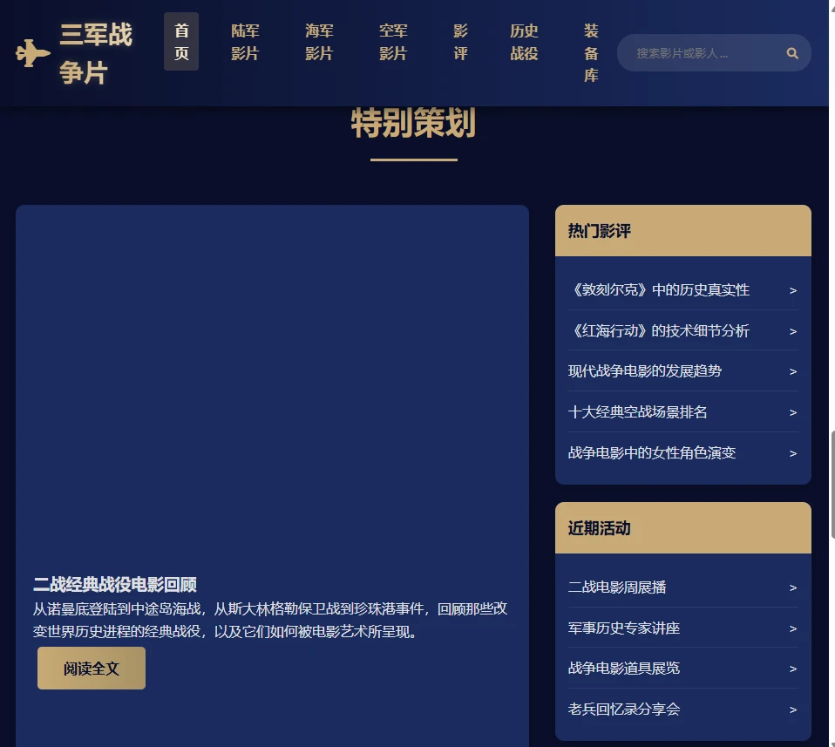This screenshot has width=835, height=747.
Task: Click arrow beside 老兵回忆录分享会
Action: pyautogui.click(x=792, y=710)
